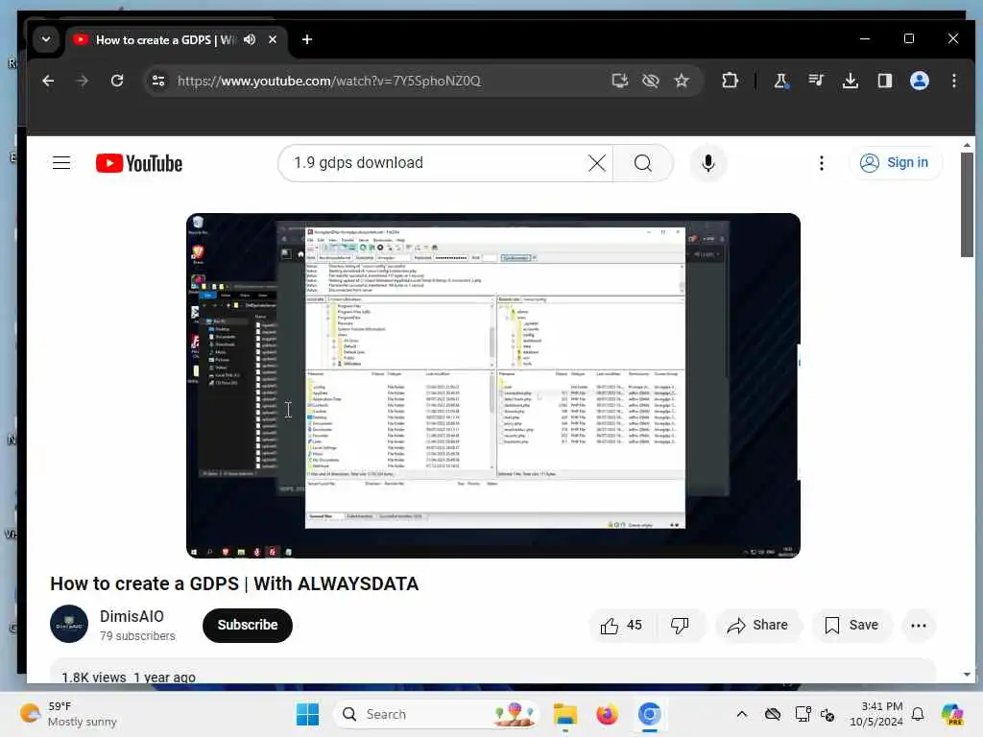Image resolution: width=983 pixels, height=737 pixels.
Task: Click the cloud sync tray icon
Action: click(773, 714)
